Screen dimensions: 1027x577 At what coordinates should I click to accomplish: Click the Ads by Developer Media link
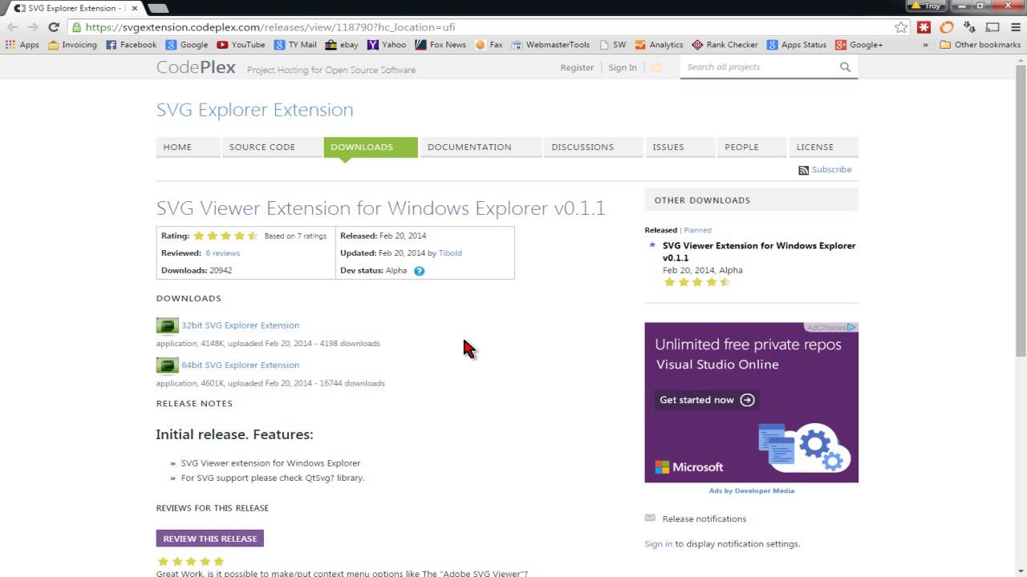[752, 490]
